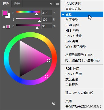
Task: Choose CMYK 滑块 from the menu
Action: 82,36
